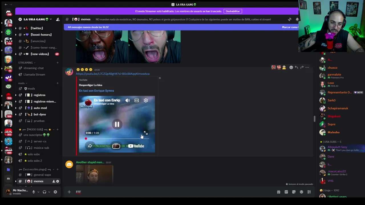The height and width of the screenshot is (205, 365).
Task: Open headphone output options dropdown arrow
Action: (49, 192)
